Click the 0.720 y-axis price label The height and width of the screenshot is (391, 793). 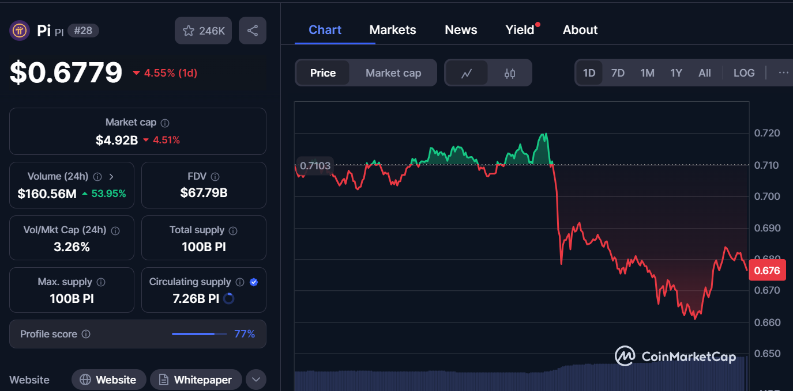click(767, 134)
